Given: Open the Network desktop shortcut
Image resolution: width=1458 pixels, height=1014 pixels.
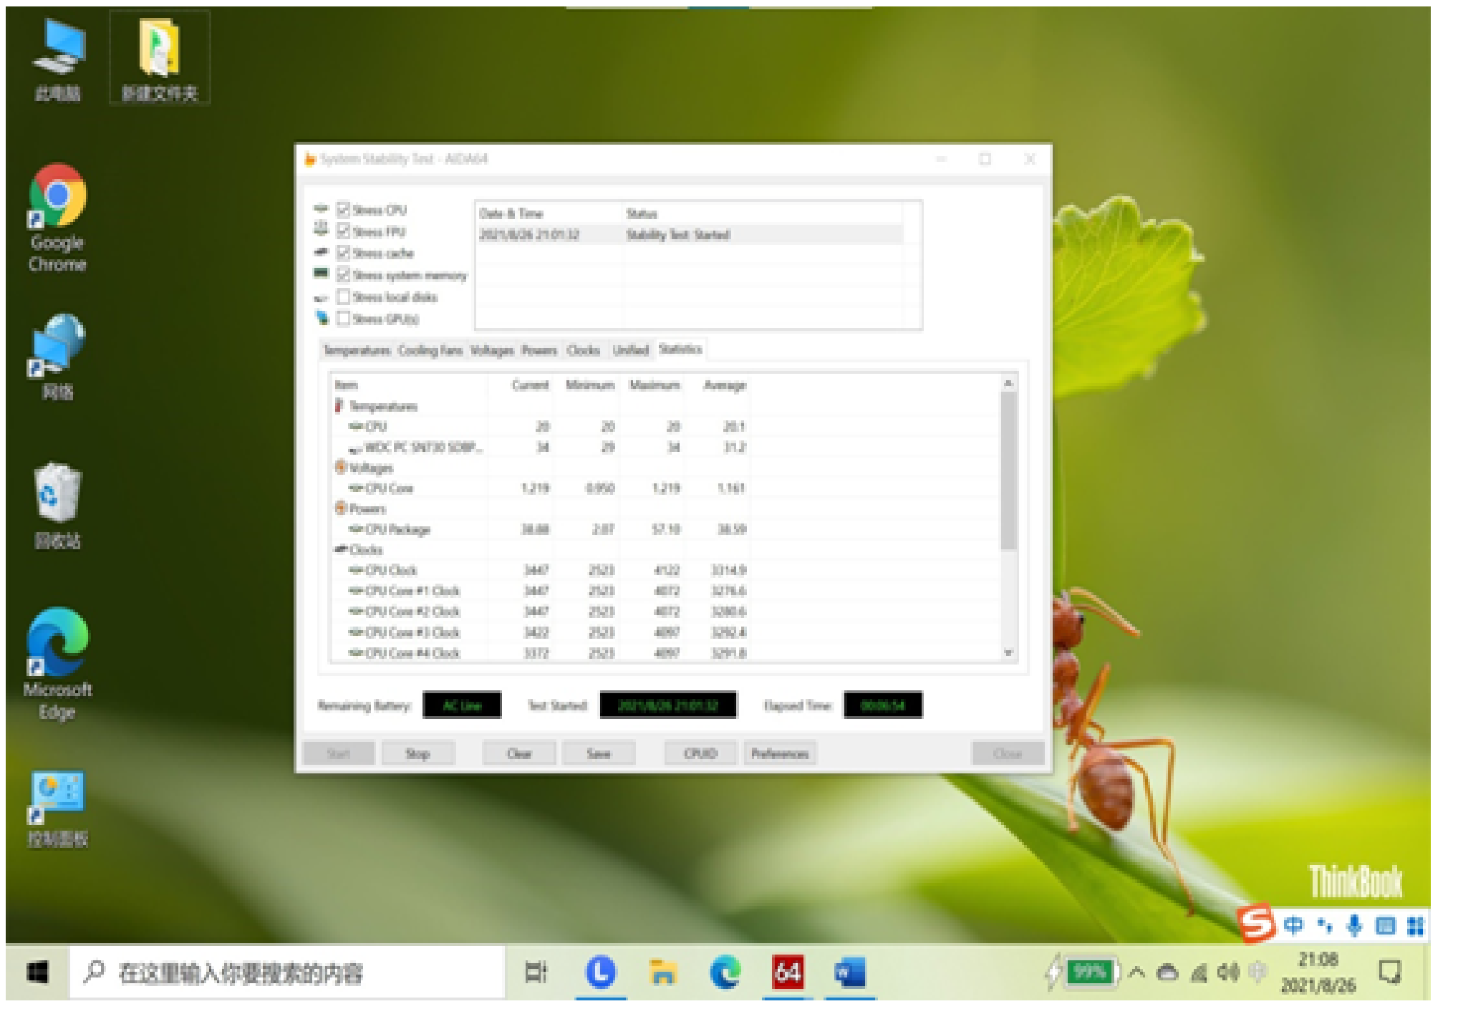Looking at the screenshot, I should tap(57, 357).
